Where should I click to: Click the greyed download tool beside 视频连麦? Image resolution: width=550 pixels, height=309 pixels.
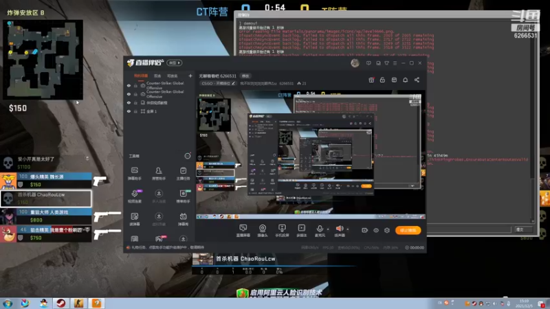pos(159,196)
